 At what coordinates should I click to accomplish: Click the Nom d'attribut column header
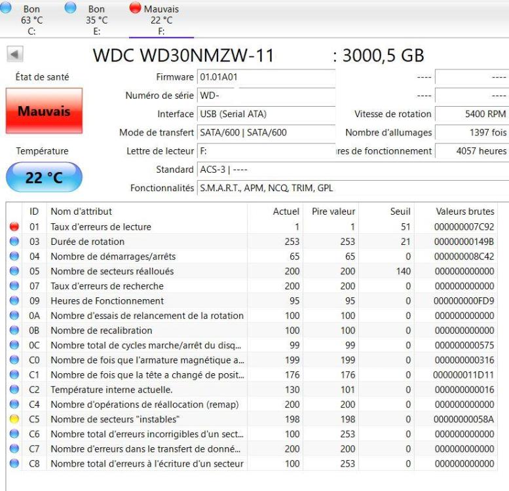[81, 211]
